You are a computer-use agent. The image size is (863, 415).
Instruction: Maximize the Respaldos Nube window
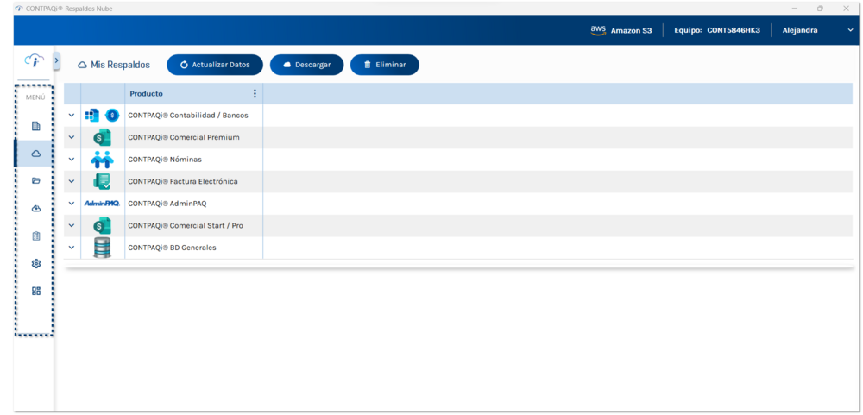coord(820,9)
